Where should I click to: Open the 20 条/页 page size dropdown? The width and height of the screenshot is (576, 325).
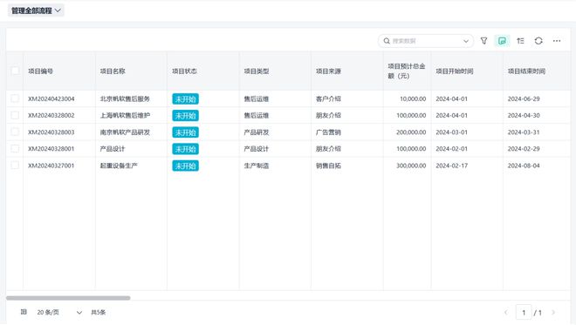point(59,313)
